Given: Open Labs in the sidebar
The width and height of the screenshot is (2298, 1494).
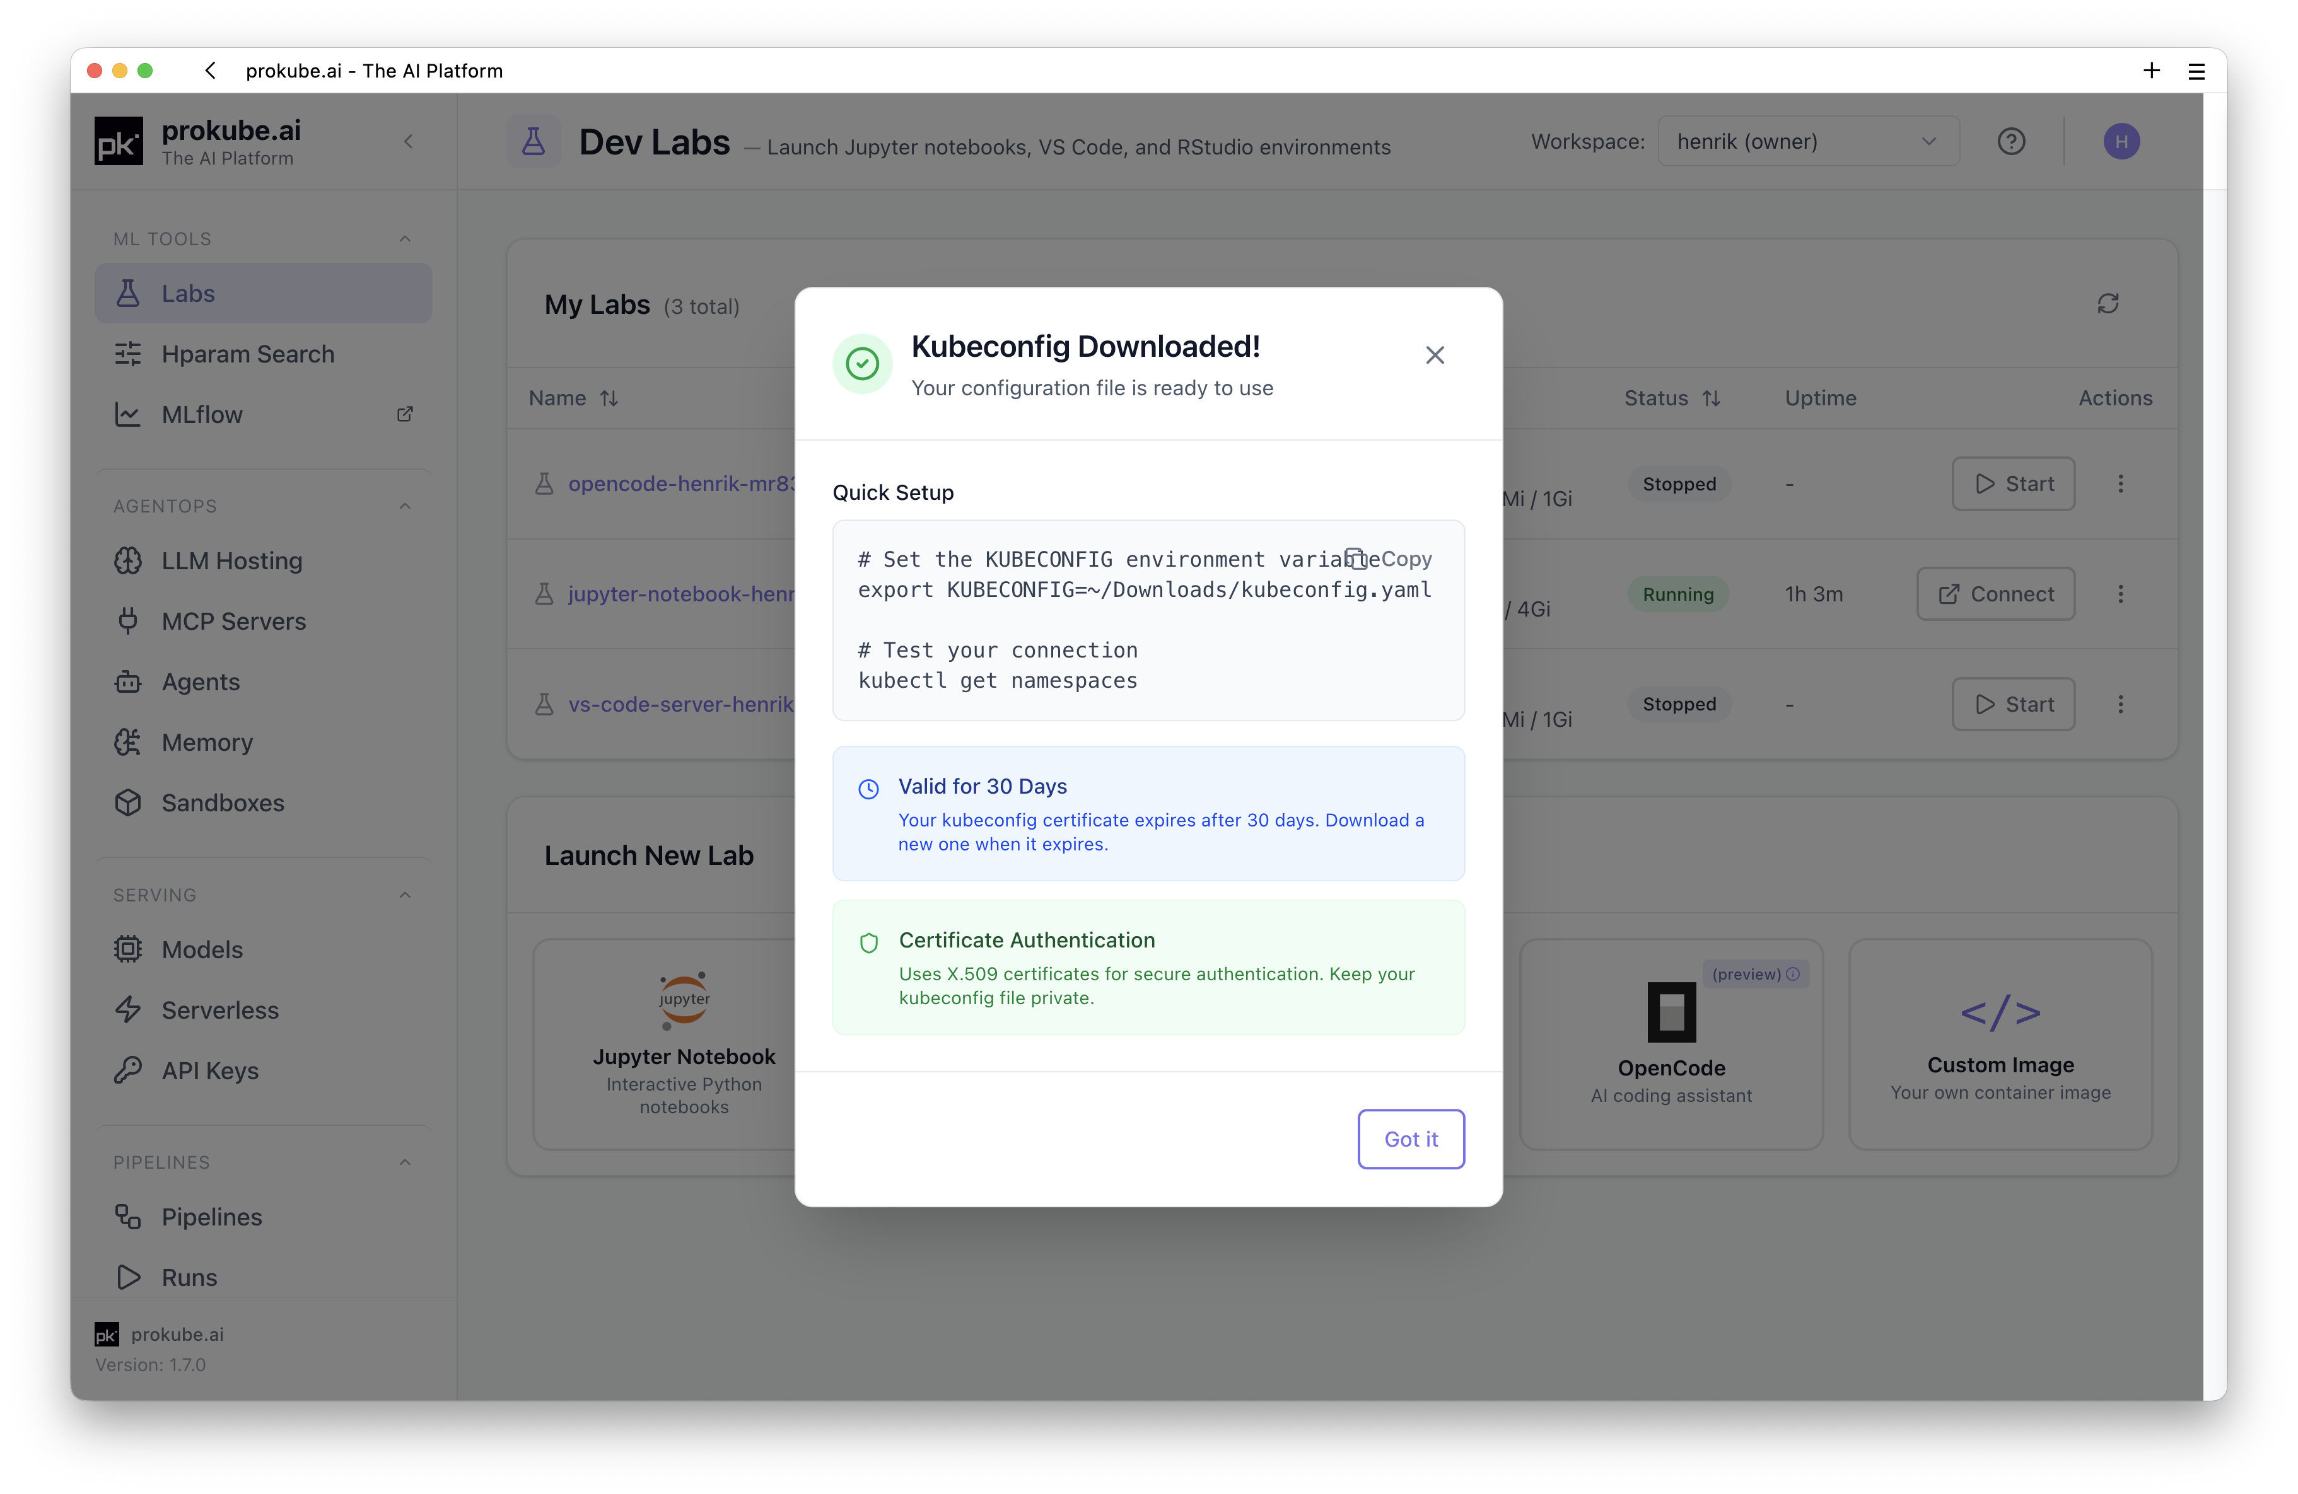Looking at the screenshot, I should pos(262,293).
